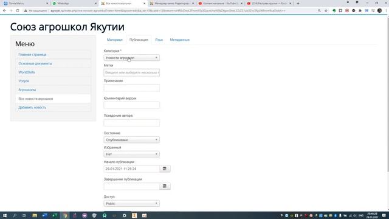Click the green Evernote extension icon
Image resolution: width=389 pixels, height=219 pixels.
click(x=334, y=11)
